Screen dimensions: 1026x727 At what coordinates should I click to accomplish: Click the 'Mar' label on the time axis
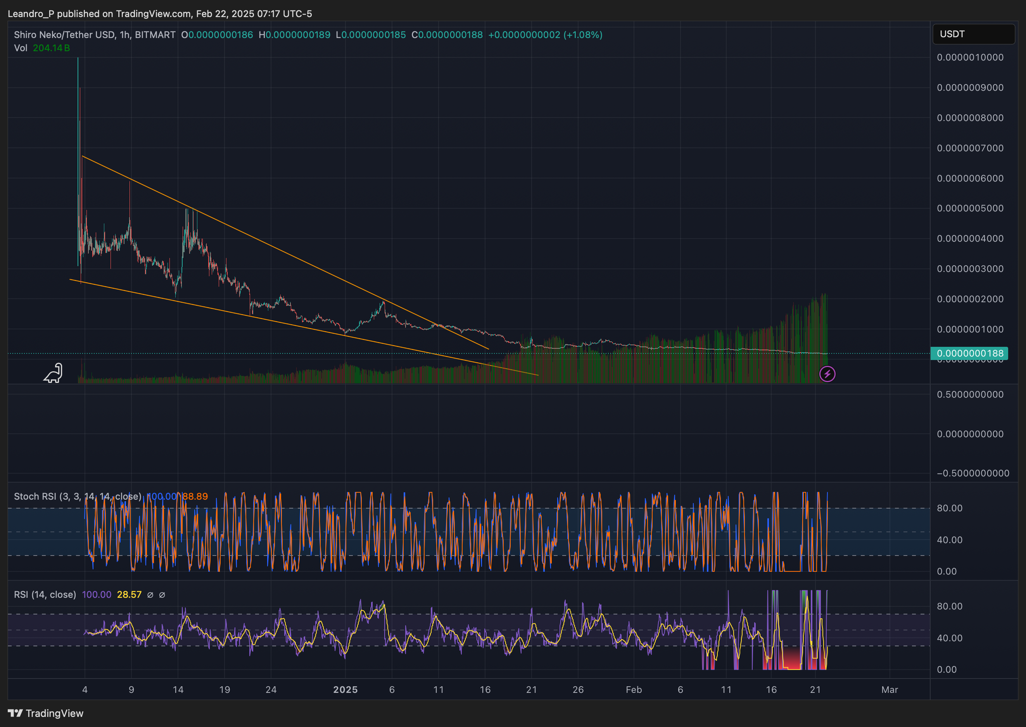pyautogui.click(x=890, y=689)
